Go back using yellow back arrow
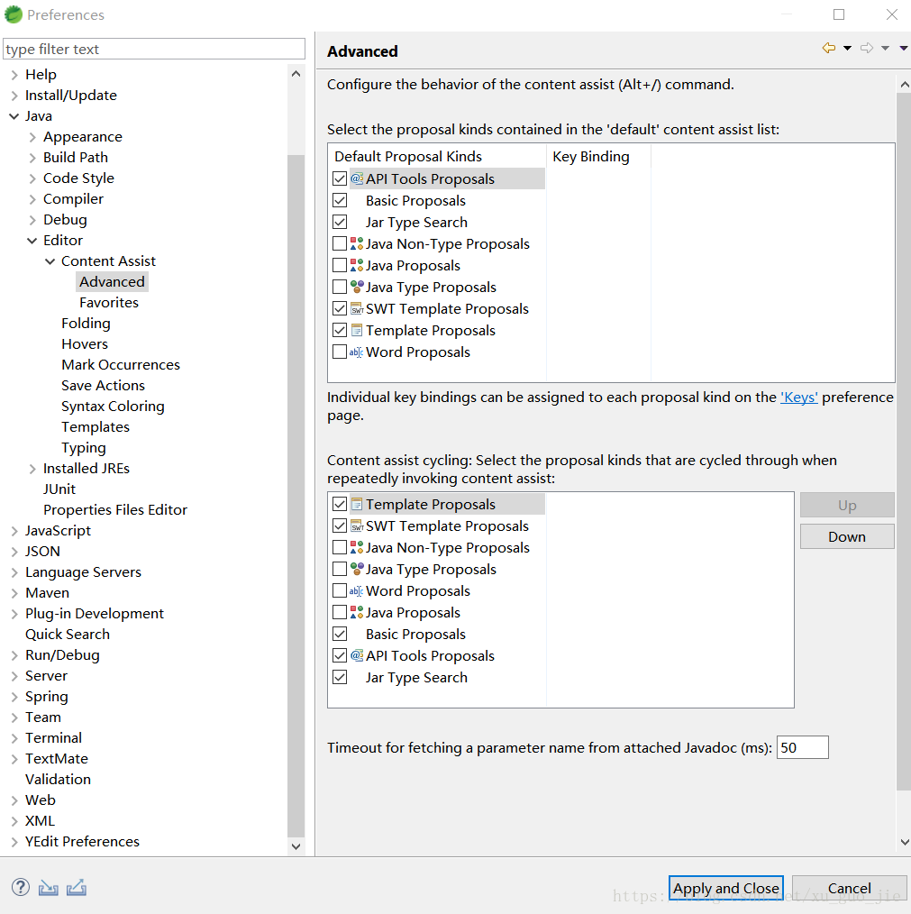 (x=828, y=48)
